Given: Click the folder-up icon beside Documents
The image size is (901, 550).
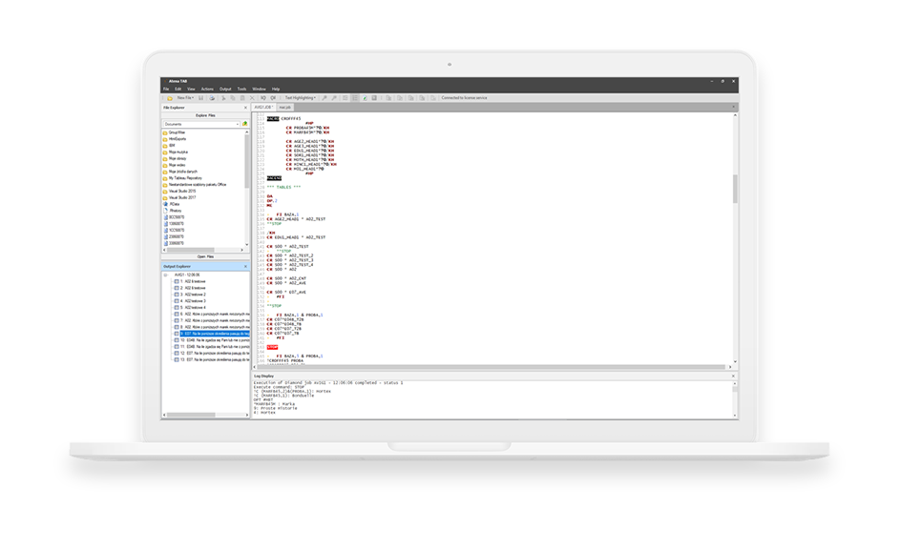Looking at the screenshot, I should (x=245, y=124).
